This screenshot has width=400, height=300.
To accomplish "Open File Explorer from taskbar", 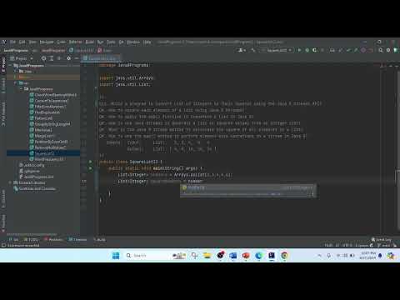I will 207,255.
